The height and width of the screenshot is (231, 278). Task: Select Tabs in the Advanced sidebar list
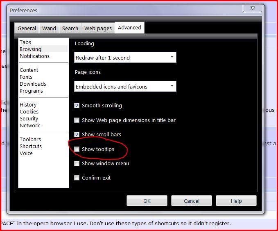tap(25, 42)
